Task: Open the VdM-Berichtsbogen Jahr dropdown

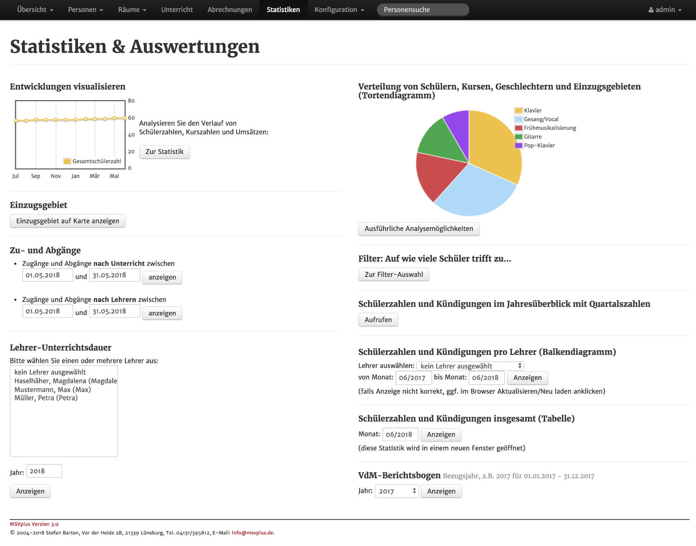Action: [x=397, y=491]
